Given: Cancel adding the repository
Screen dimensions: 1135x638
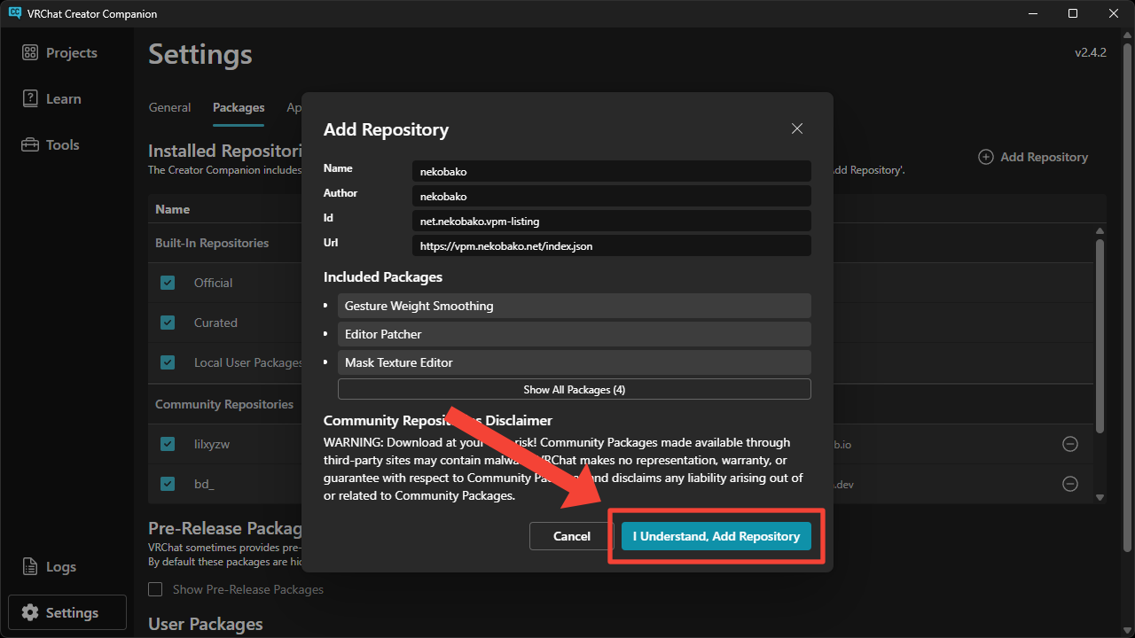Looking at the screenshot, I should [x=571, y=536].
